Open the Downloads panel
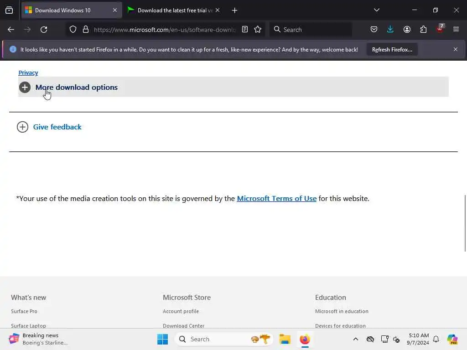Viewport: 467px width, 350px height. pos(390,30)
